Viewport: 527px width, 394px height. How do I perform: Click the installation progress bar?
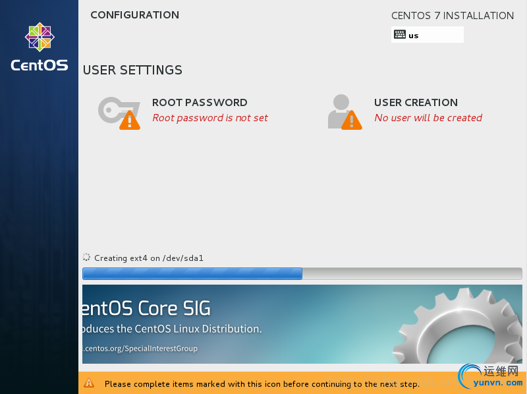302,273
